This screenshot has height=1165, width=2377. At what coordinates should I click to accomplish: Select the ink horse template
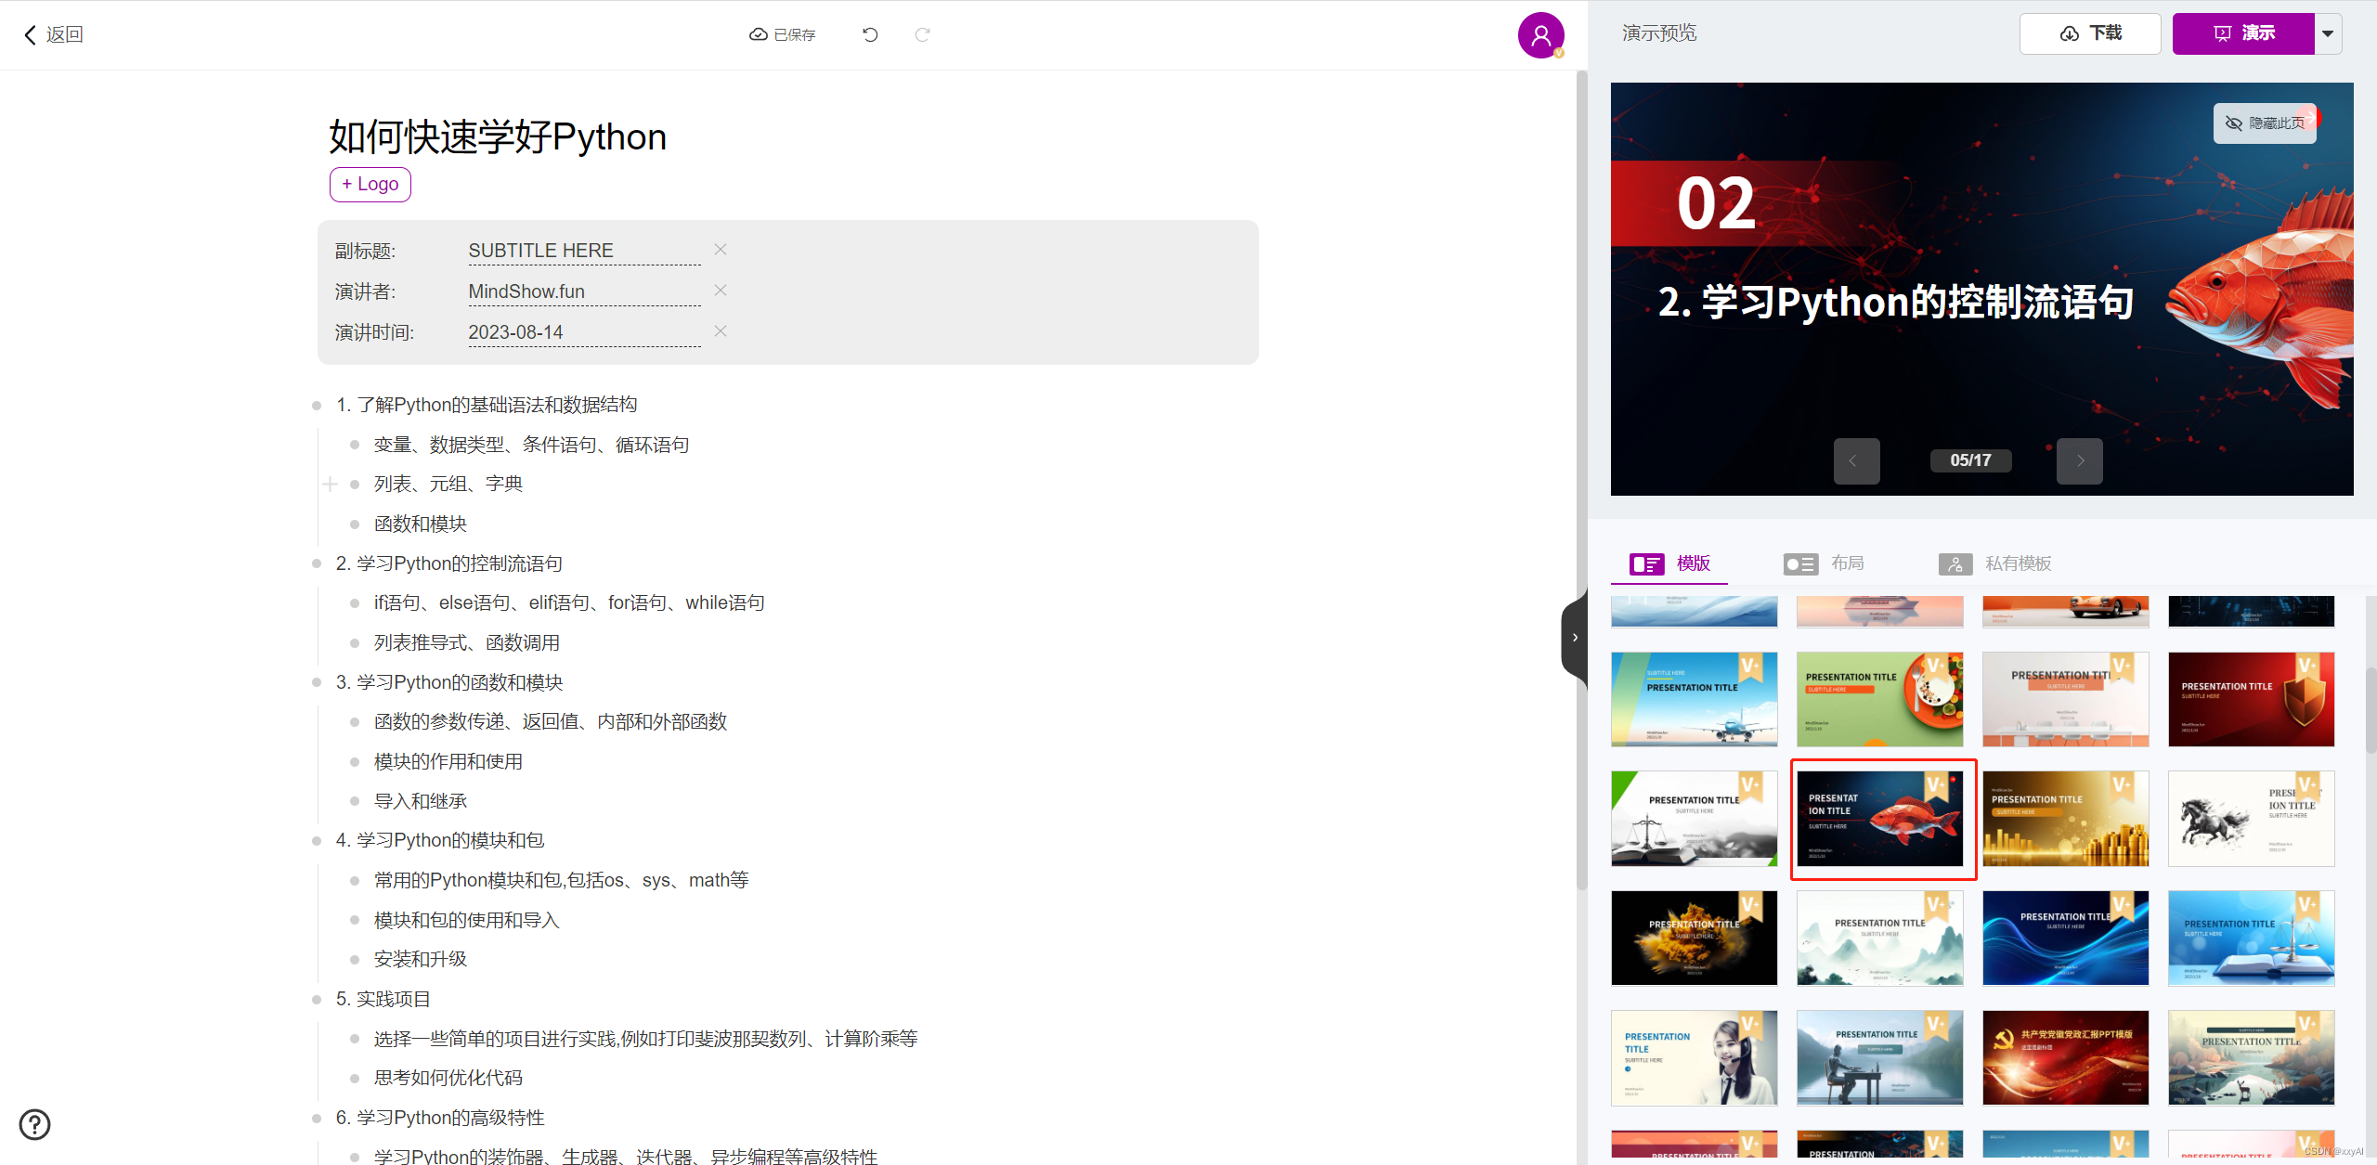(x=2252, y=819)
